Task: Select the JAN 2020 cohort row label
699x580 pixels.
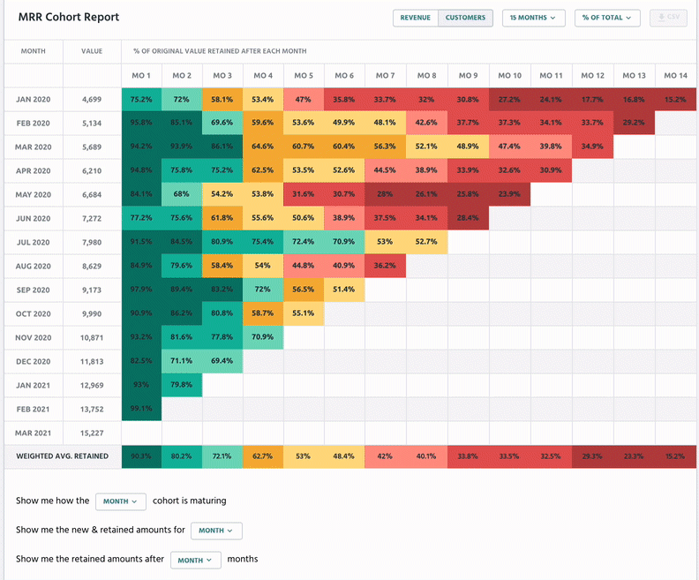Action: click(x=34, y=100)
